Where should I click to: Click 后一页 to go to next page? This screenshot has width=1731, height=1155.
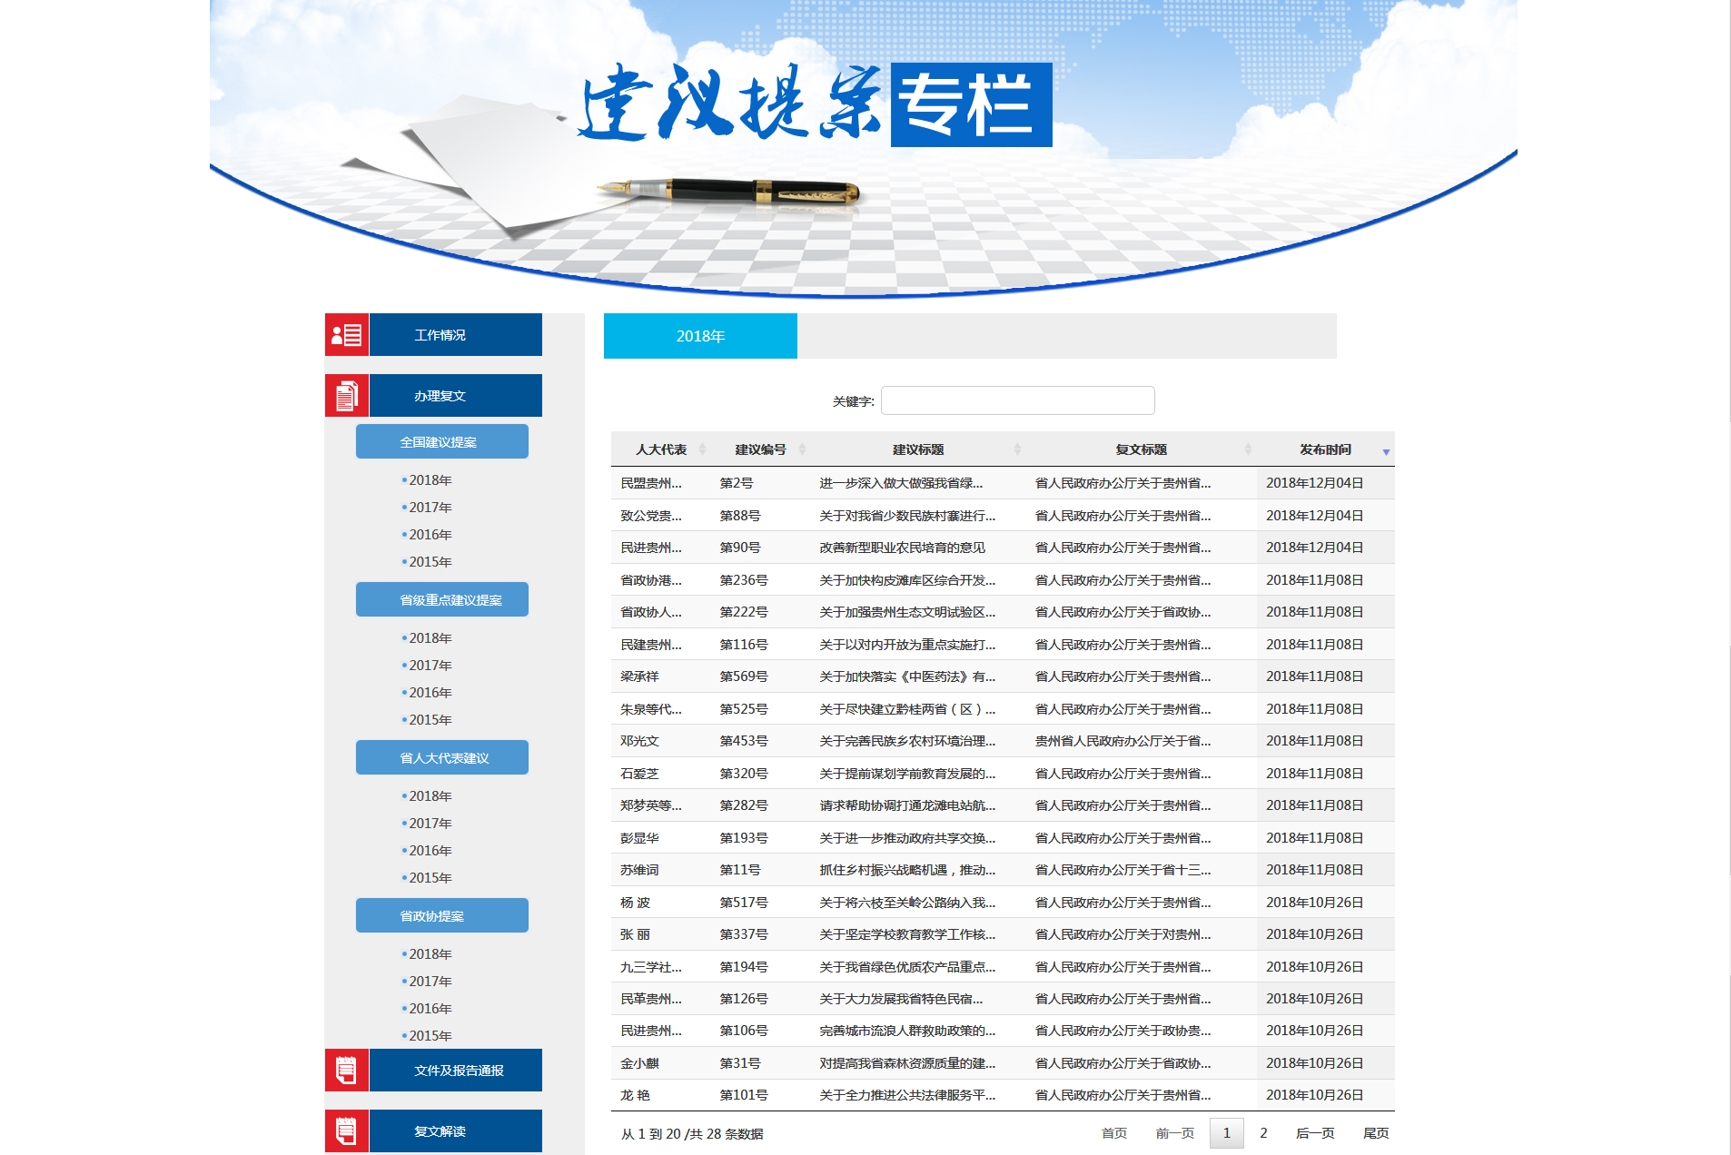pos(1314,1133)
